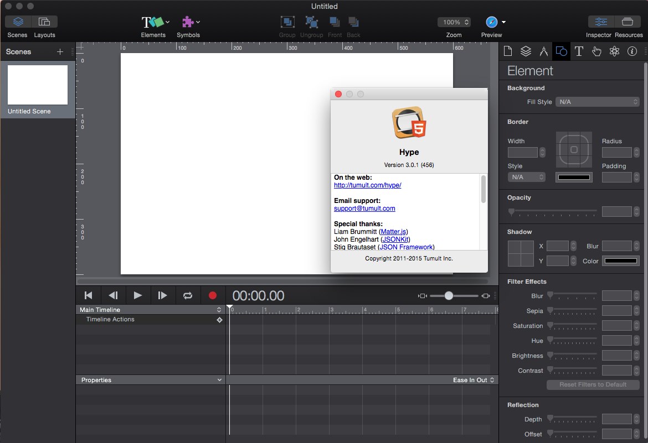Adjust the timeline zoom slider knob
The width and height of the screenshot is (648, 443).
[x=449, y=295]
